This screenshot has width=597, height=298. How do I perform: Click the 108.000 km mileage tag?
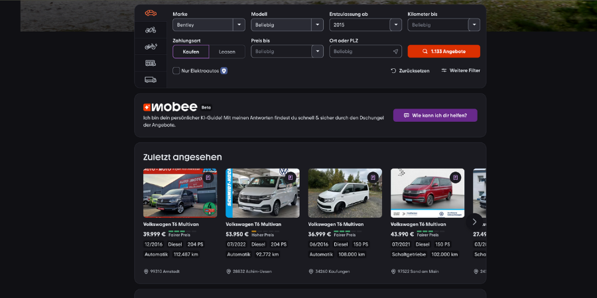click(x=351, y=254)
